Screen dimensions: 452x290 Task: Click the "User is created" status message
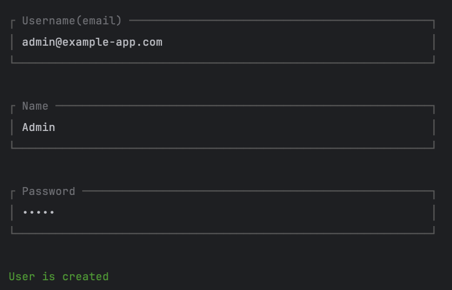58,277
